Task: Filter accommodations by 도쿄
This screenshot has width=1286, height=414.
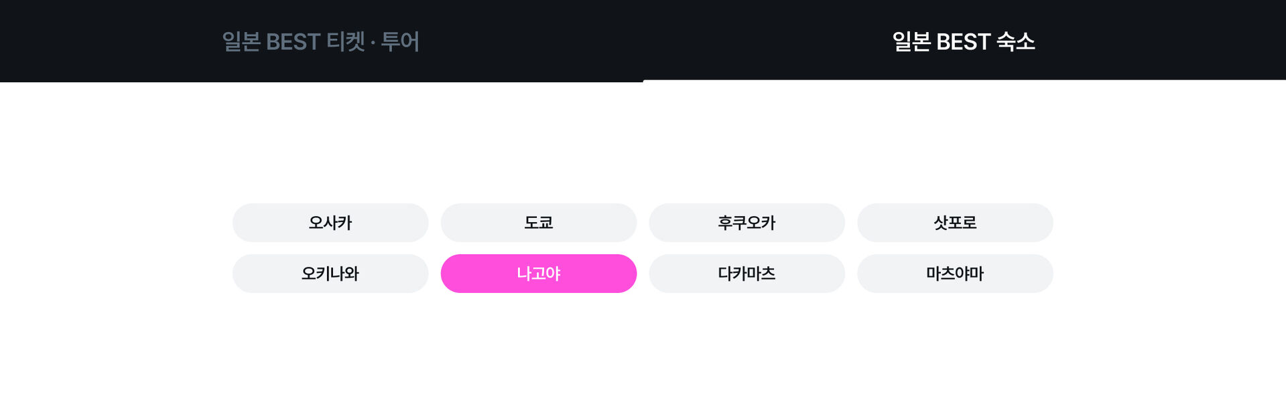Action: pos(538,223)
